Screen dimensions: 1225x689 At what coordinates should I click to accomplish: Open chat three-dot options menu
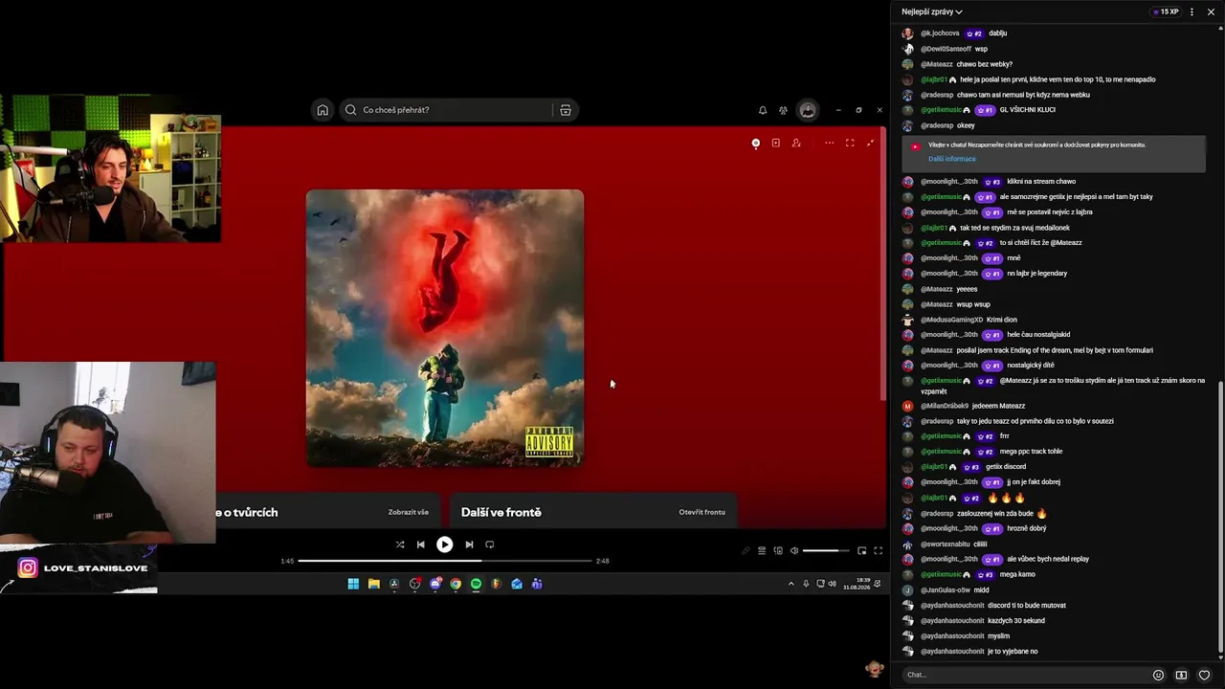click(1192, 11)
